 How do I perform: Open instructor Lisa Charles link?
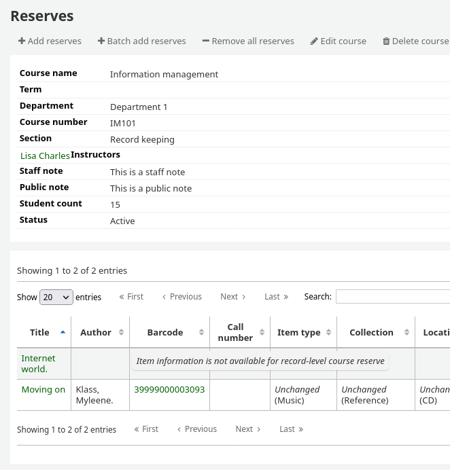[x=45, y=156]
